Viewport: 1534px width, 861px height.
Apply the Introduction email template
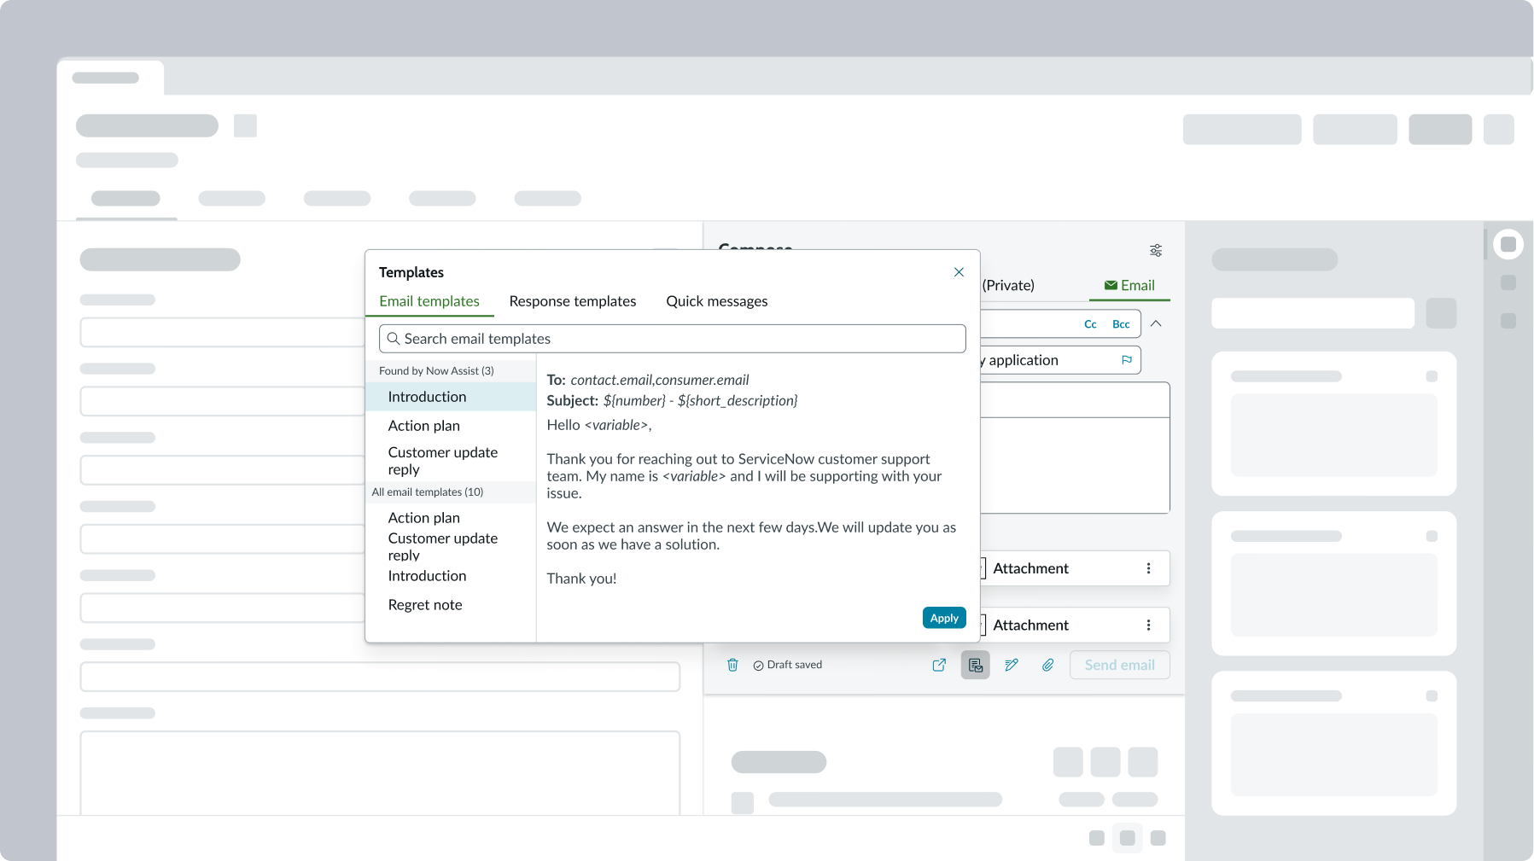[x=943, y=617]
